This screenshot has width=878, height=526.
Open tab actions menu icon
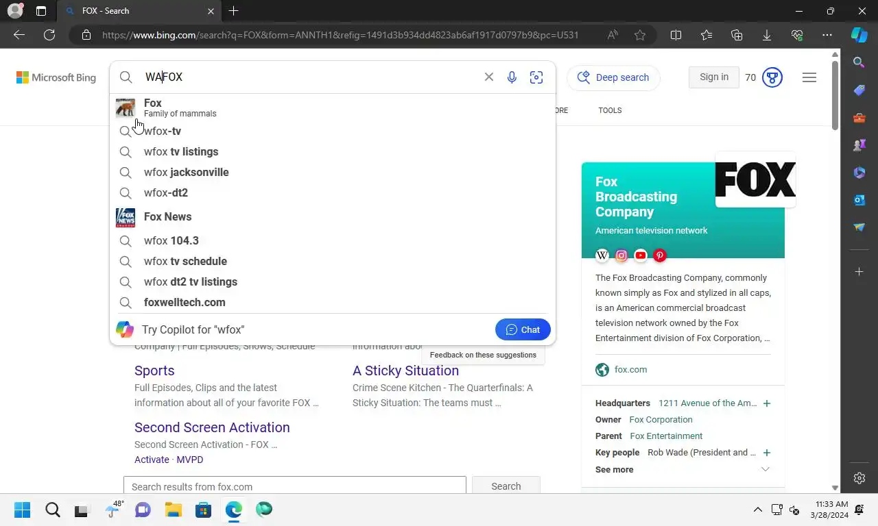[41, 11]
